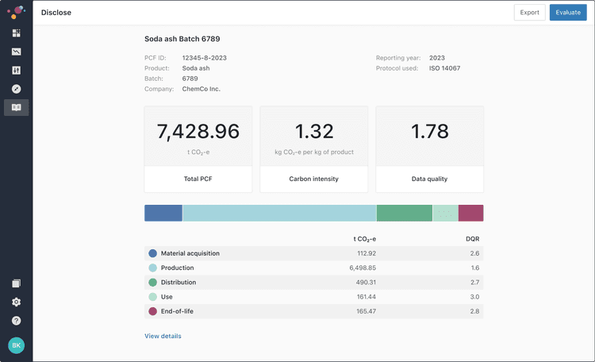Select the open book Disclose icon
The width and height of the screenshot is (595, 362).
pos(16,107)
